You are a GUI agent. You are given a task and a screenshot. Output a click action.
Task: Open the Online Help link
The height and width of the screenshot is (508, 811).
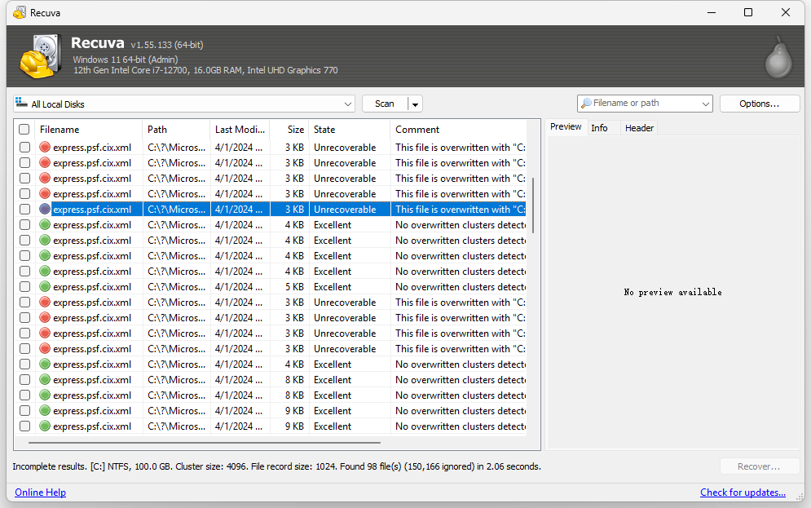40,493
